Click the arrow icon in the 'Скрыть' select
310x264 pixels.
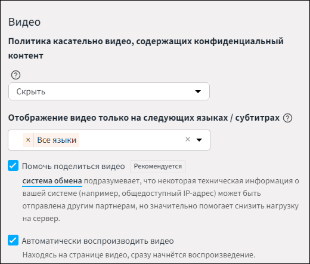click(x=198, y=91)
